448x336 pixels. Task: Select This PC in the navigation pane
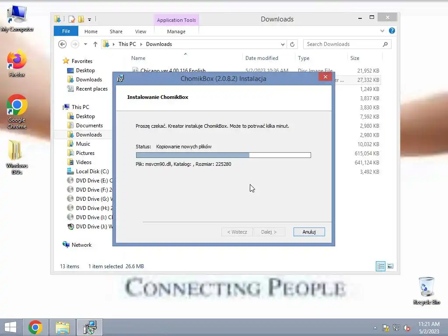tap(80, 107)
